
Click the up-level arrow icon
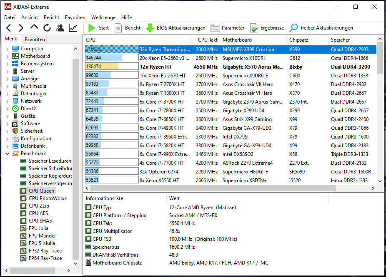pos(34,27)
